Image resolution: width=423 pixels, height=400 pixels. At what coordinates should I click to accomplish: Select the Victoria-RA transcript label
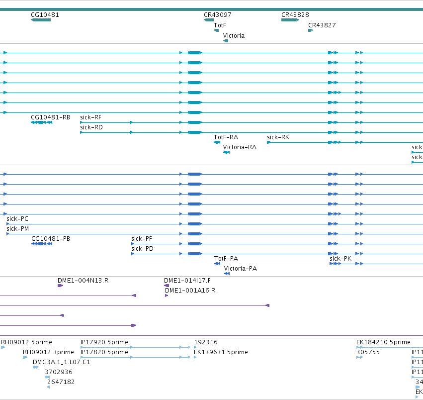coord(240,147)
